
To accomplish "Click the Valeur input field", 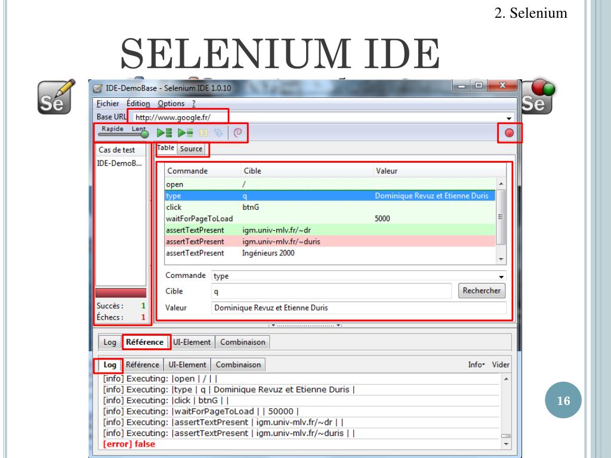I will [359, 308].
